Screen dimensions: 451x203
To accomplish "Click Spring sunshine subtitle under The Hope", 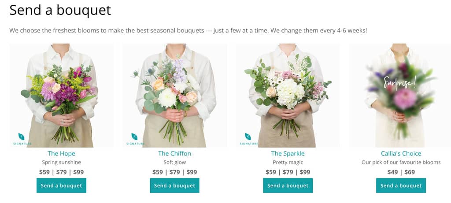I will pyautogui.click(x=61, y=162).
